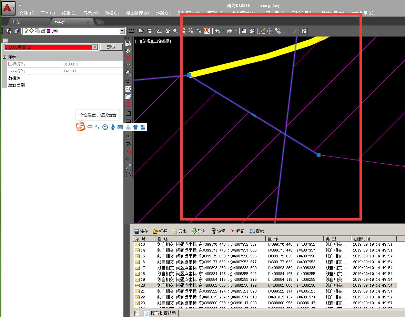Toggle the layer lightbulb on/off icon
Viewport: 405px width, 317px height.
coord(26,31)
